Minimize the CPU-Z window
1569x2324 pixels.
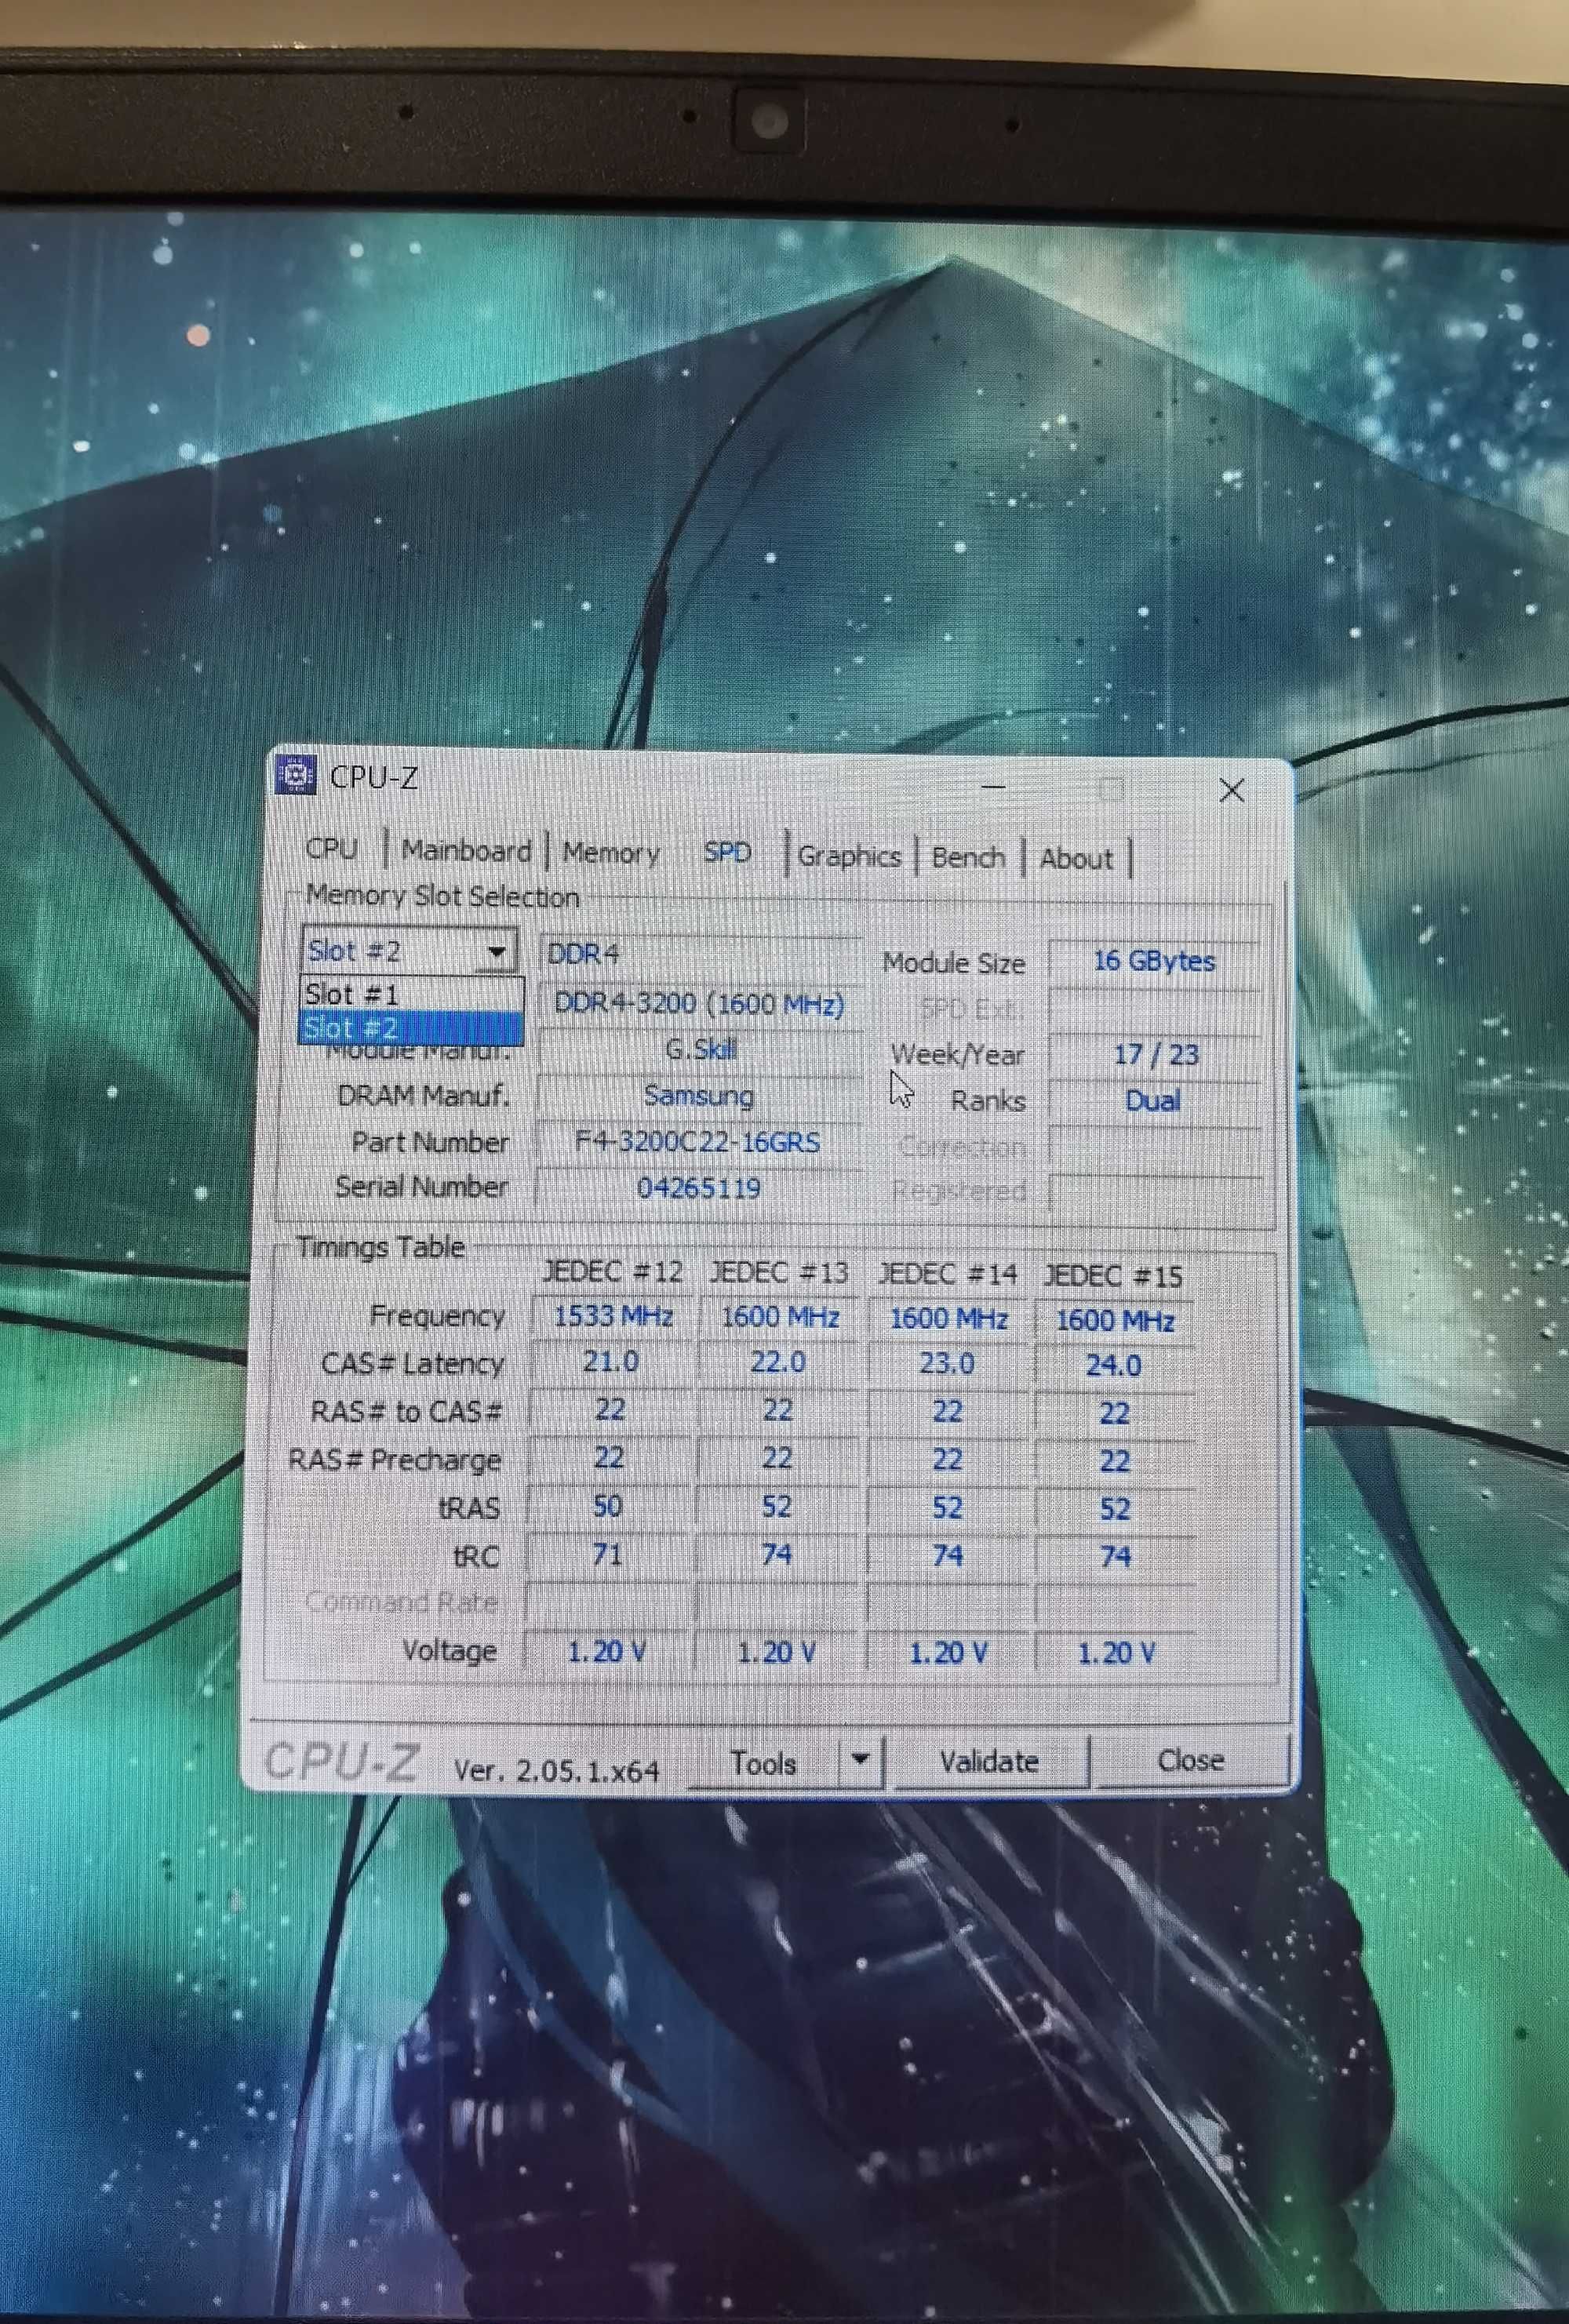[x=993, y=787]
